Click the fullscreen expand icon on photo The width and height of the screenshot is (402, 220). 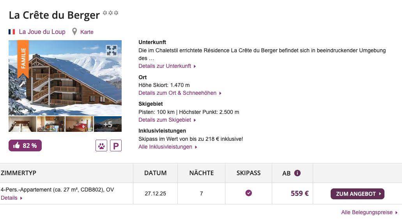click(112, 50)
